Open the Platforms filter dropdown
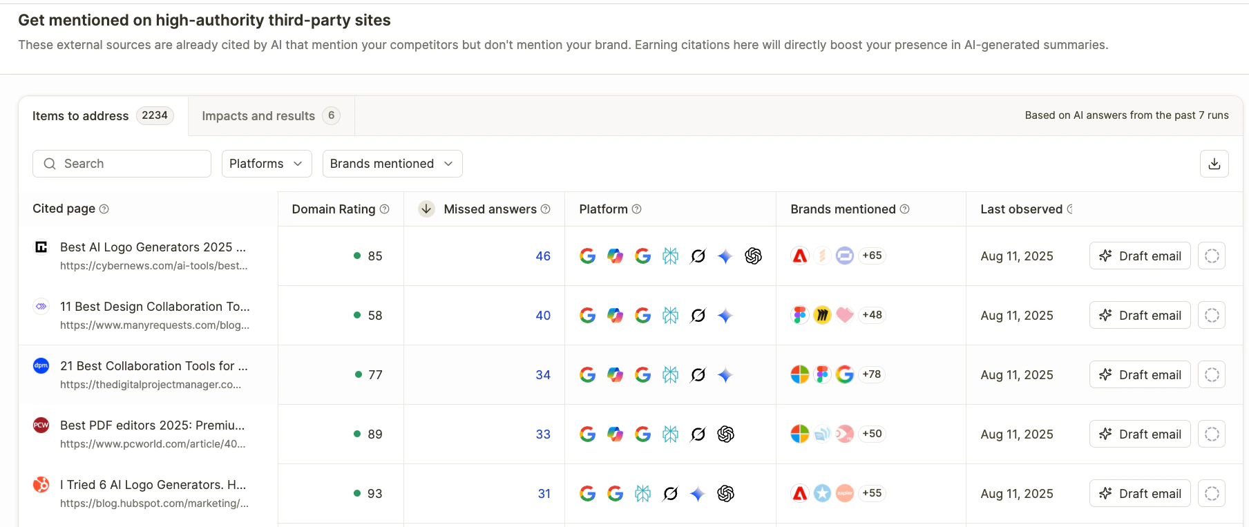The height and width of the screenshot is (527, 1249). click(x=266, y=164)
